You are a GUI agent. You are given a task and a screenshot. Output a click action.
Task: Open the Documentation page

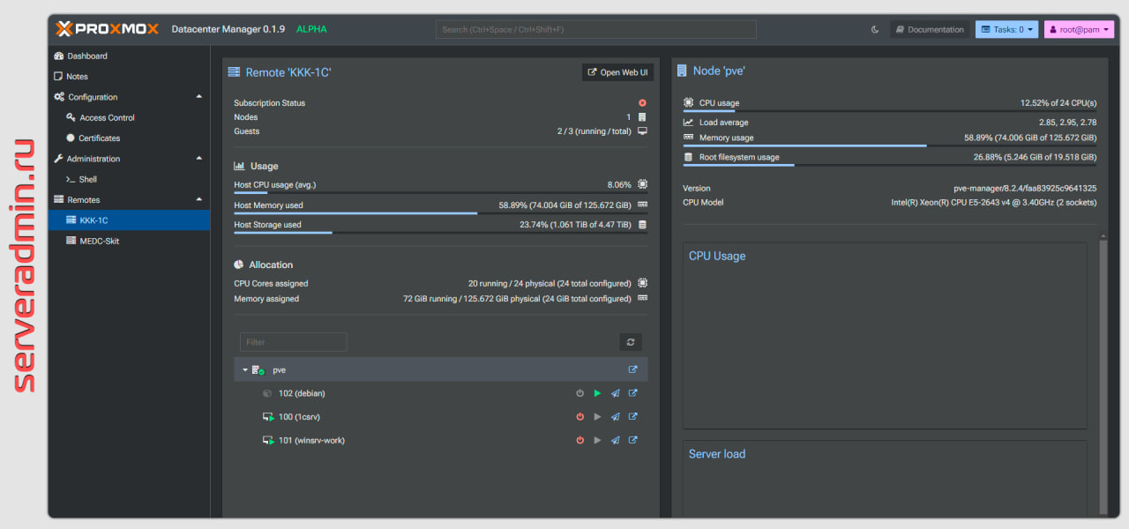[x=929, y=29]
